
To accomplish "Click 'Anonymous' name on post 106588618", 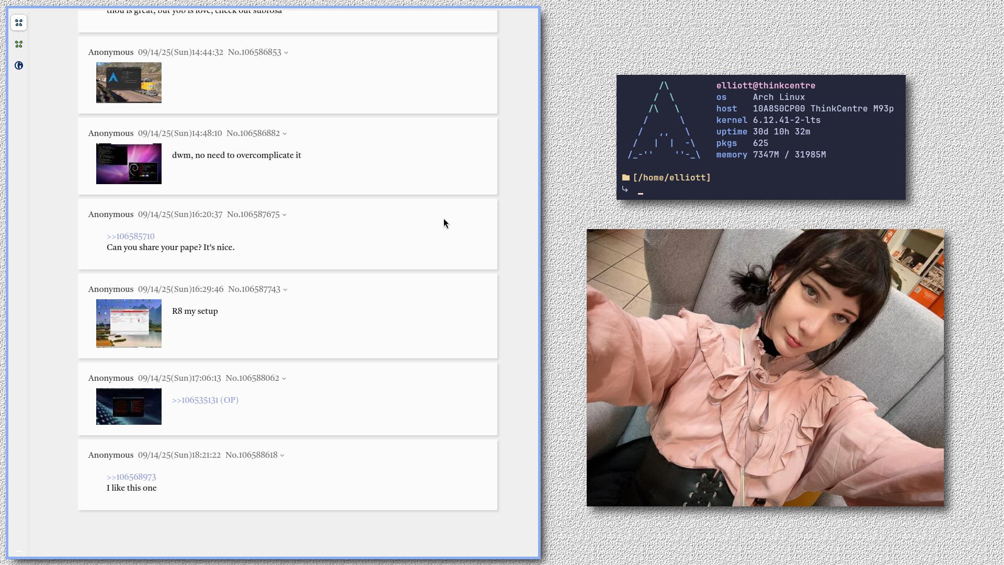I will pyautogui.click(x=111, y=455).
